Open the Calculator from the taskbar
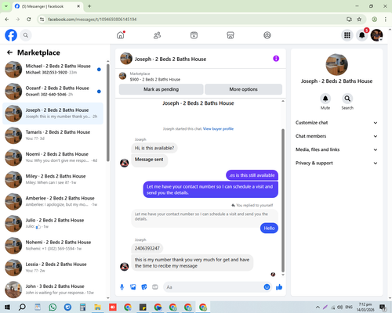392x313 pixels. [82, 307]
